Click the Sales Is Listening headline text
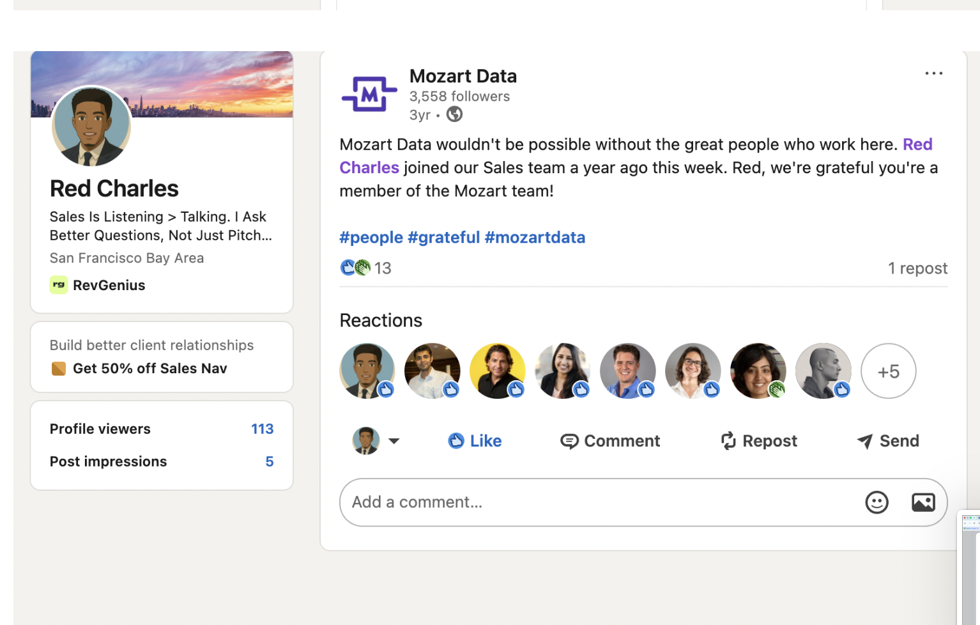 tap(161, 226)
